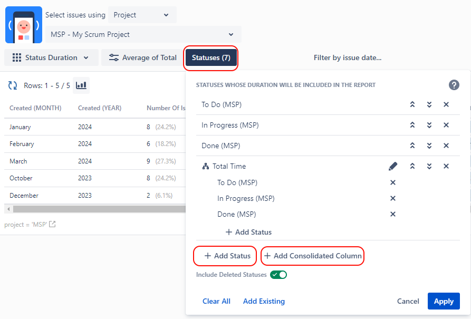Click Clear All link
This screenshot has width=471, height=319.
pyautogui.click(x=216, y=301)
